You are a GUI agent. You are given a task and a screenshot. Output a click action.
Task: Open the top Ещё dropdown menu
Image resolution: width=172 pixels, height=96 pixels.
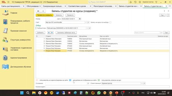click(162, 15)
